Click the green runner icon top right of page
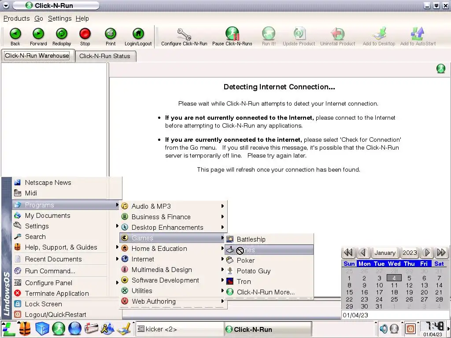 440,68
